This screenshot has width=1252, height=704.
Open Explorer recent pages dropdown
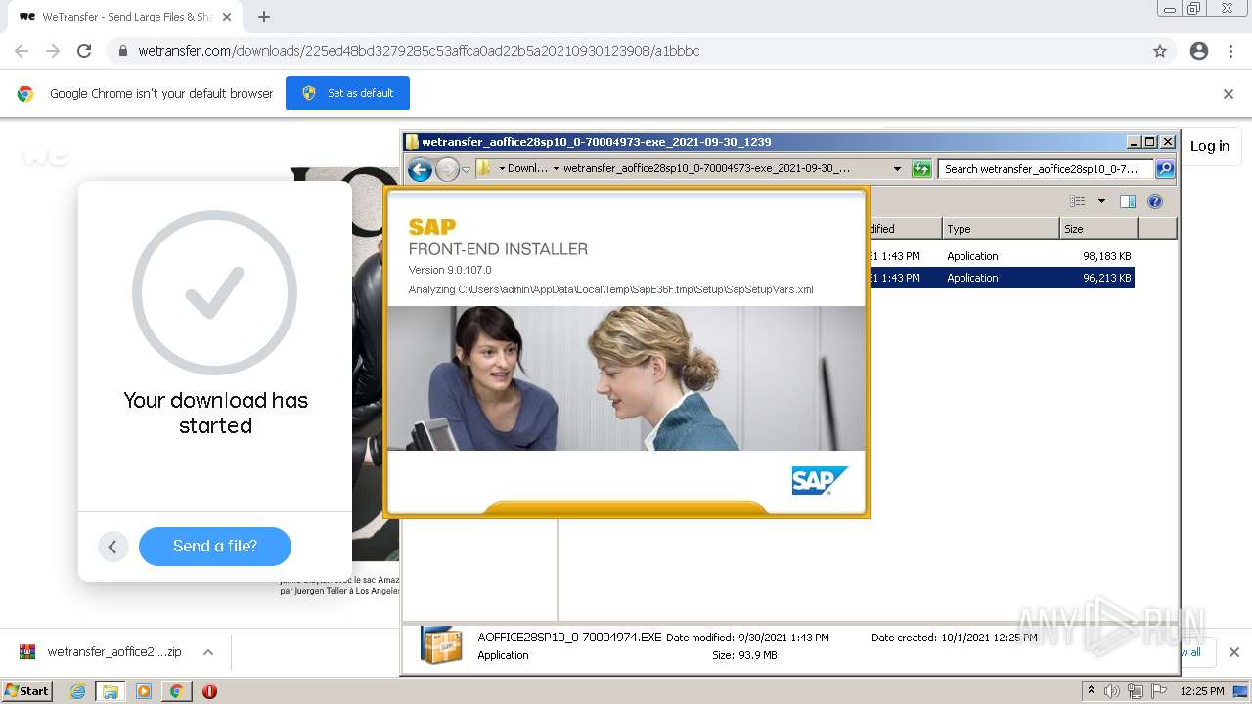(x=467, y=169)
